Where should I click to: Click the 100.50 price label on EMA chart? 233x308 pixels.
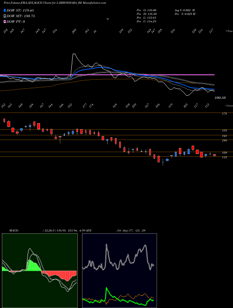coord(220,98)
